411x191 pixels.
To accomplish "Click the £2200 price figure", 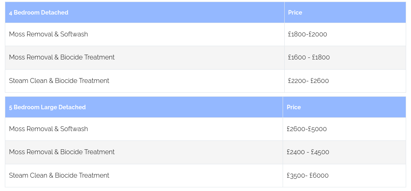I will pos(297,81).
